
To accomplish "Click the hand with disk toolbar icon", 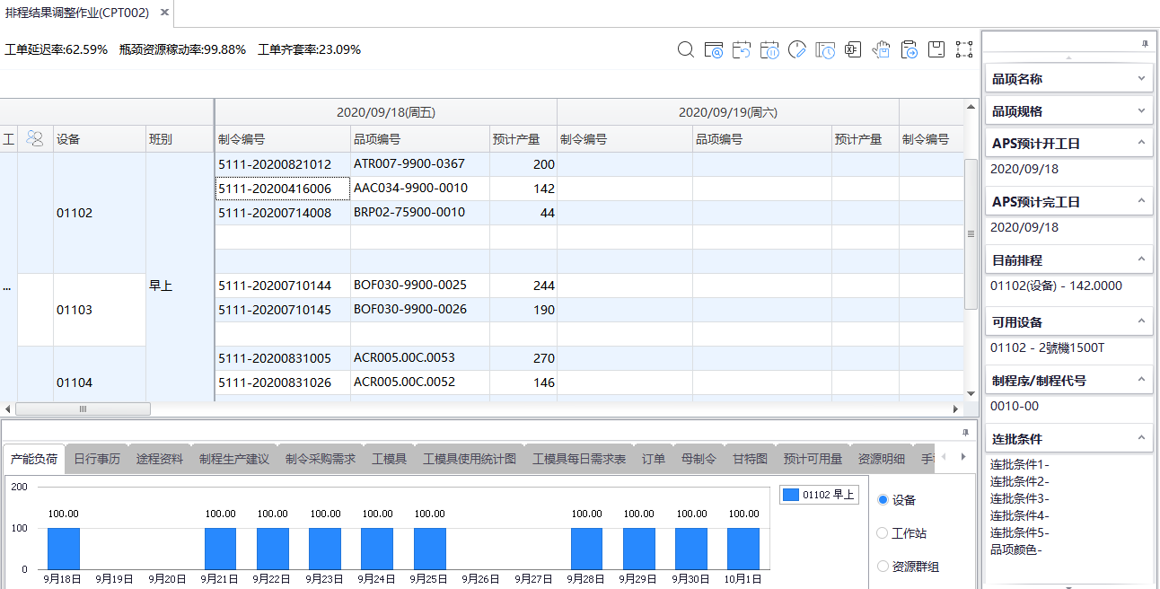I will tap(881, 50).
